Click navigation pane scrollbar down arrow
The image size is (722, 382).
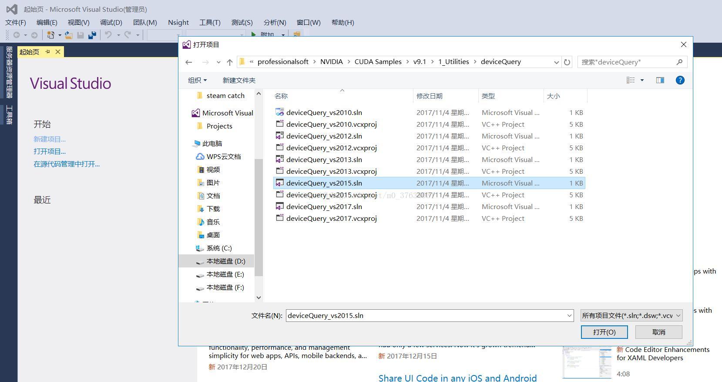click(x=259, y=297)
